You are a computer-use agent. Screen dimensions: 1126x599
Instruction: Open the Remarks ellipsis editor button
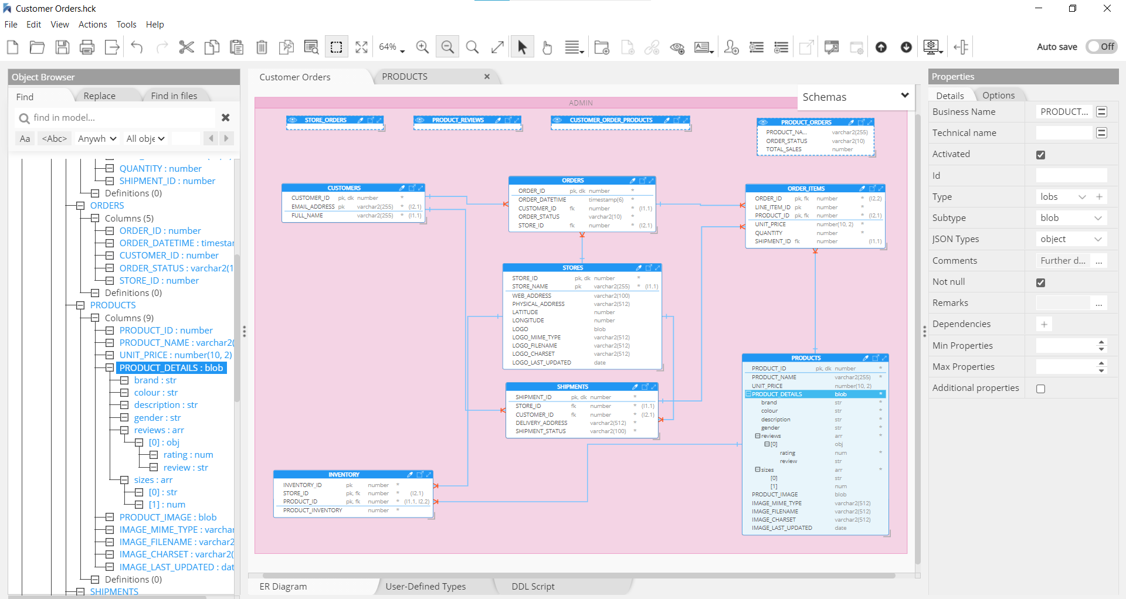pos(1099,303)
